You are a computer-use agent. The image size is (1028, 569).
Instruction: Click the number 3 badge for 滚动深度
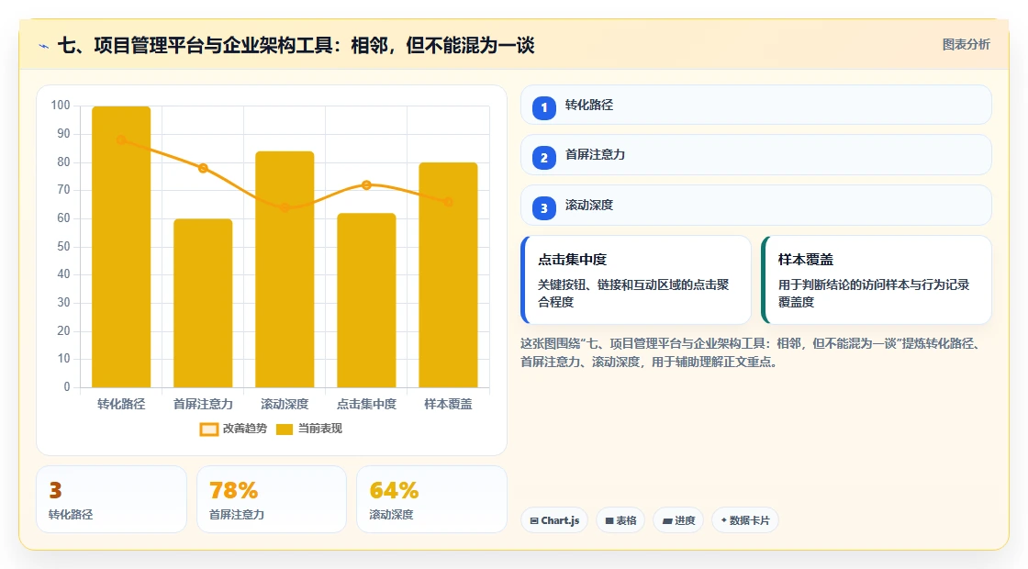(x=543, y=208)
